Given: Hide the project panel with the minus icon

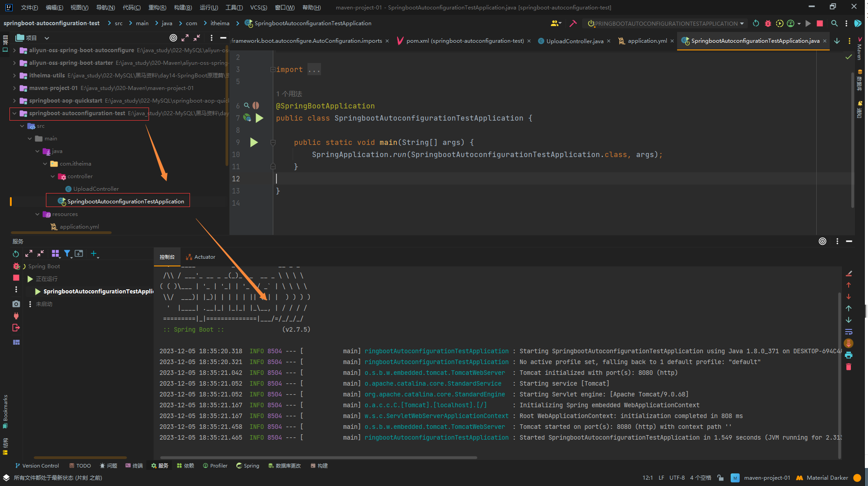Looking at the screenshot, I should pyautogui.click(x=223, y=38).
